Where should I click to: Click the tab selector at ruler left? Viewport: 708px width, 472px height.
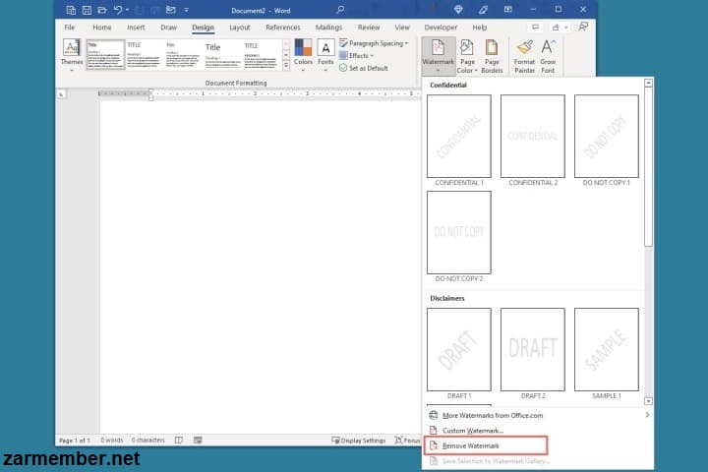pyautogui.click(x=61, y=94)
